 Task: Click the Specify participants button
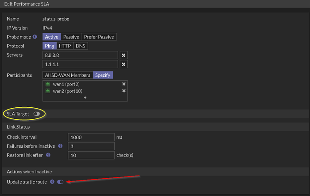pyautogui.click(x=103, y=75)
